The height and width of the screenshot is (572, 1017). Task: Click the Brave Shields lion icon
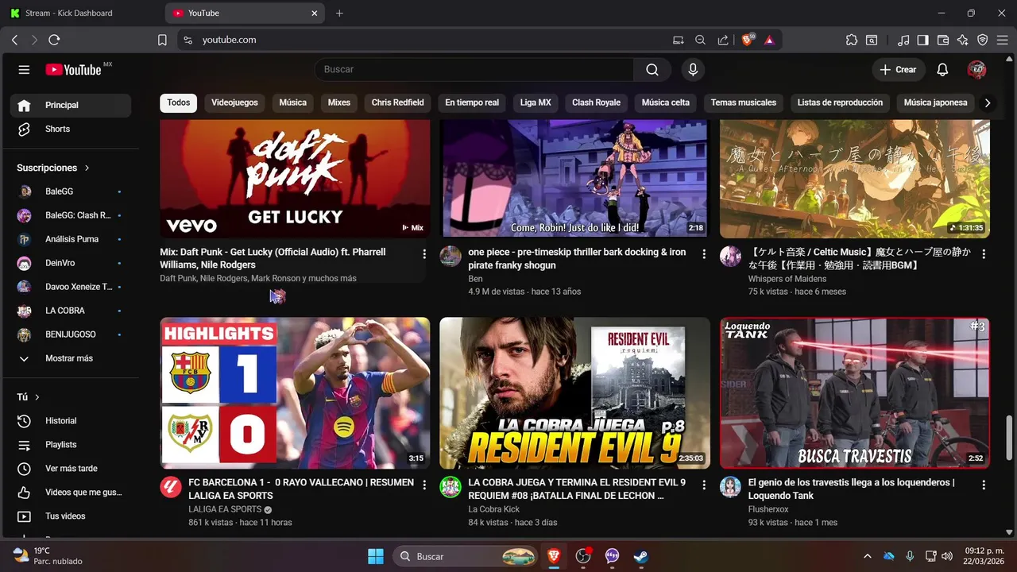click(747, 40)
